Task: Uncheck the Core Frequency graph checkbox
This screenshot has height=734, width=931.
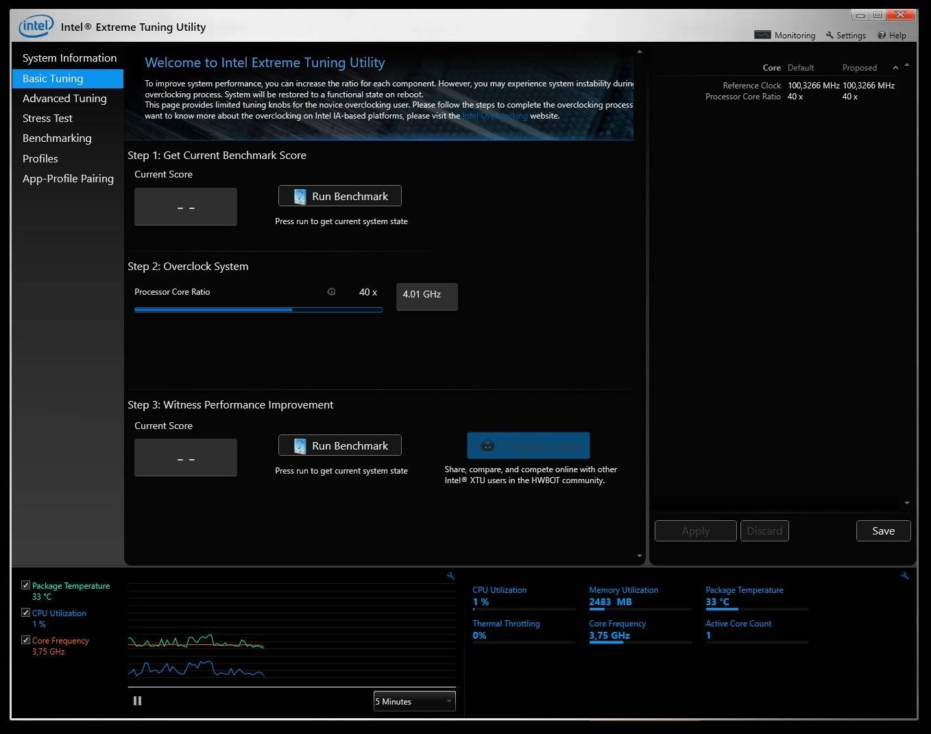Action: (x=26, y=639)
